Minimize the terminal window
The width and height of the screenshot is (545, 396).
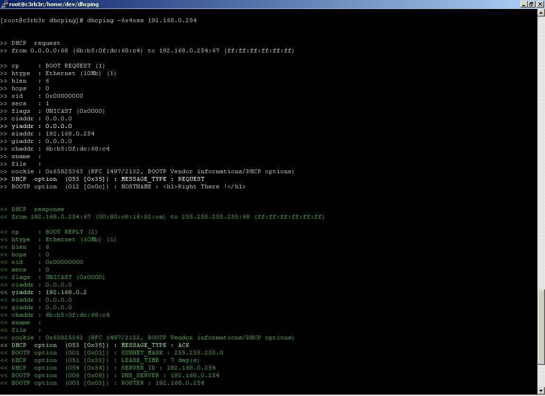tap(524, 4)
